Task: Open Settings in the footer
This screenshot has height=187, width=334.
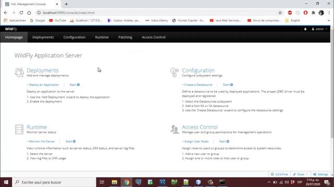Action: 320,175
